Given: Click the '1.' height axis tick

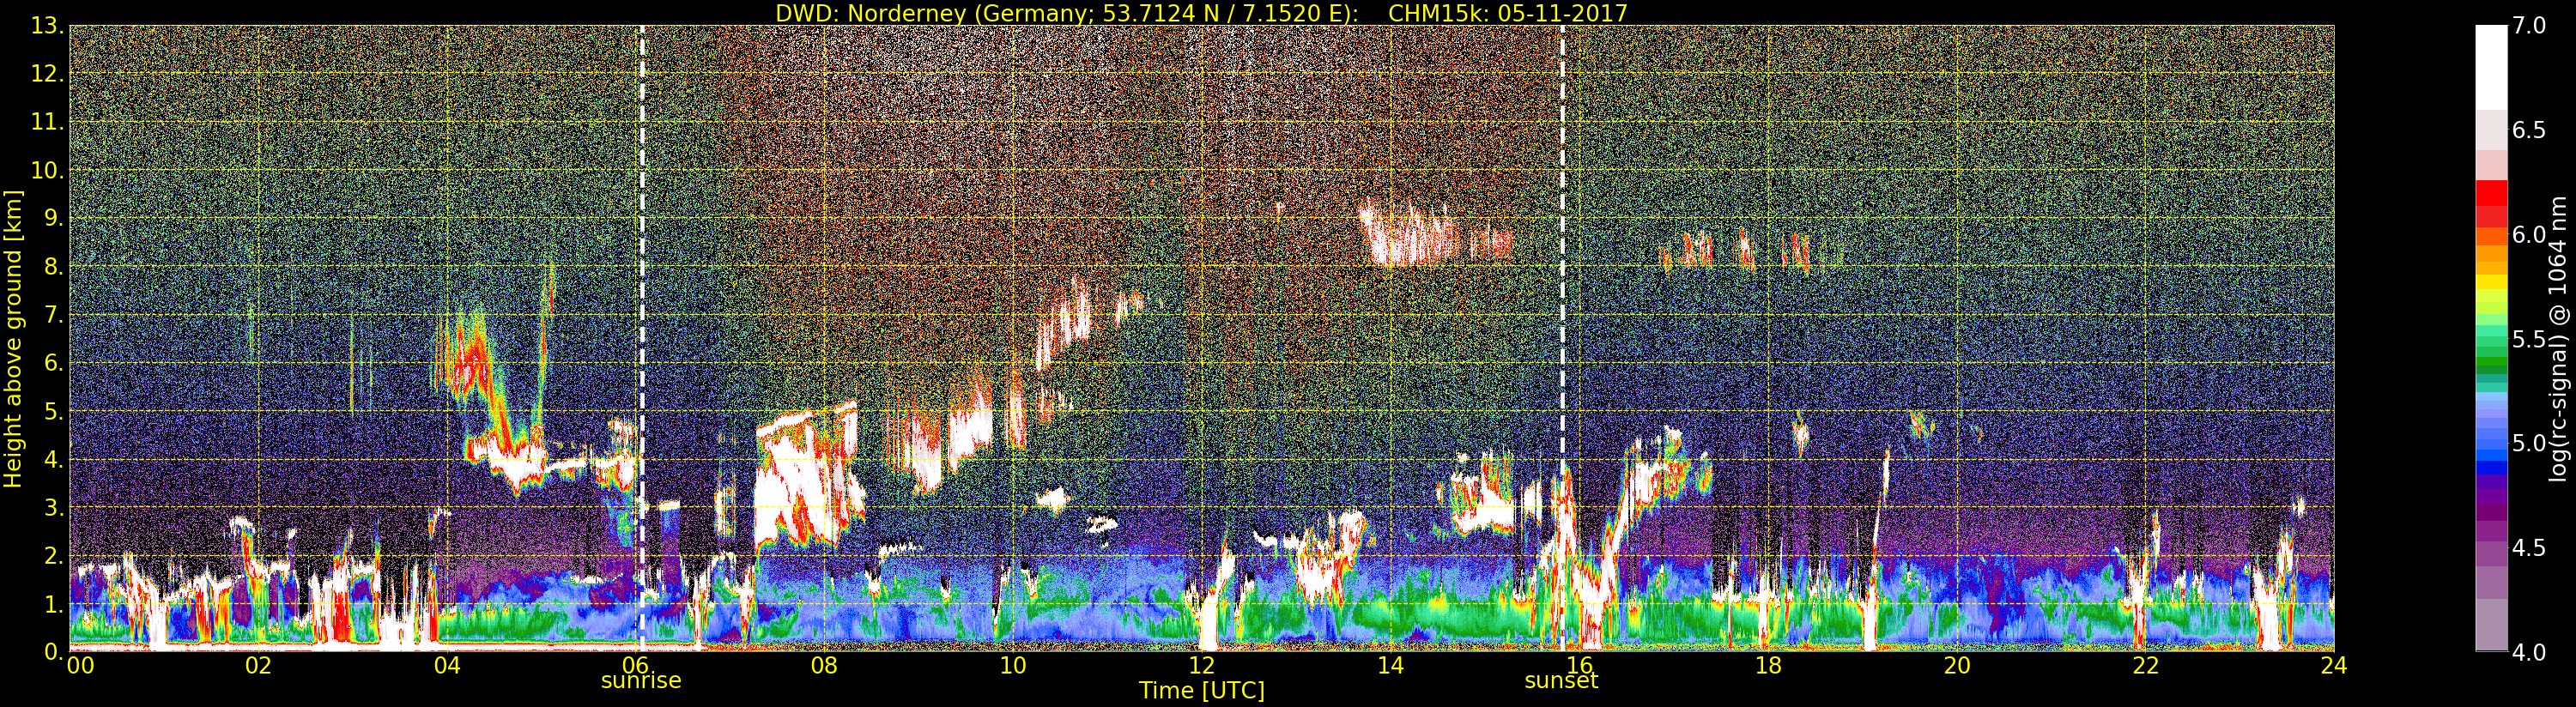Looking at the screenshot, I should point(53,603).
